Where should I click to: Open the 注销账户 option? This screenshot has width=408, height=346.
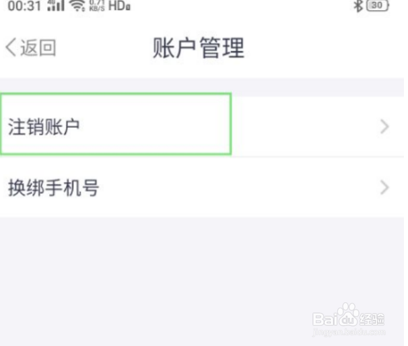coord(202,127)
